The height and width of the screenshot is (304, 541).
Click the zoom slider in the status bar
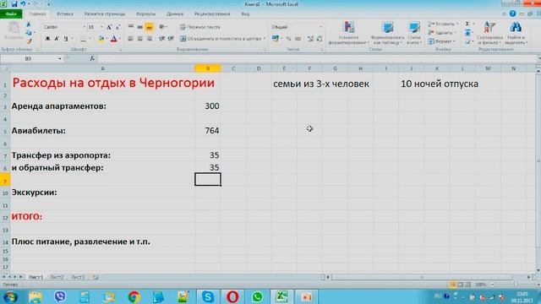[516, 285]
